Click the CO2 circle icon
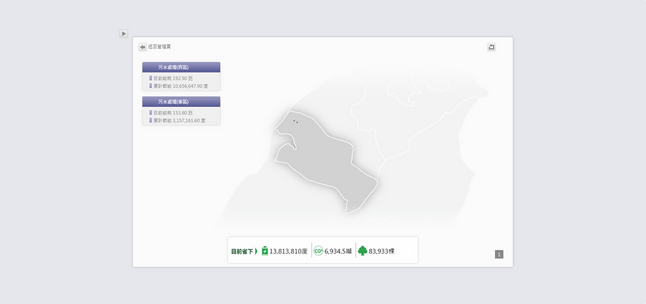This screenshot has width=646, height=304. 318,251
